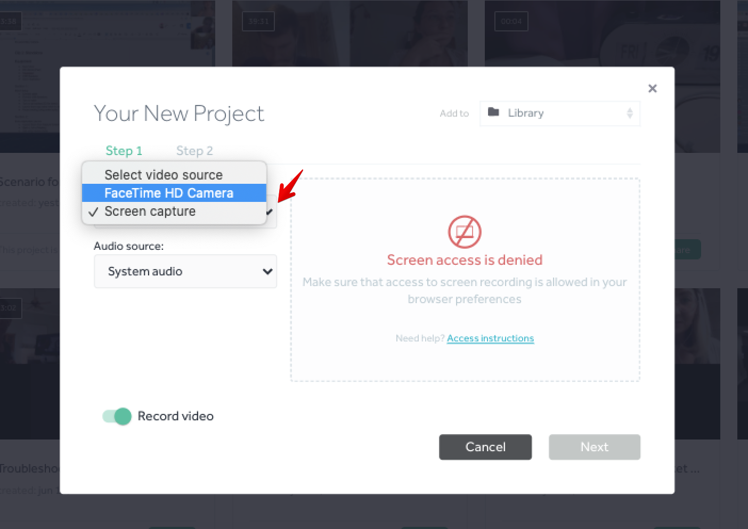Click the chevron arrow on System audio
748x529 pixels.
click(x=267, y=272)
